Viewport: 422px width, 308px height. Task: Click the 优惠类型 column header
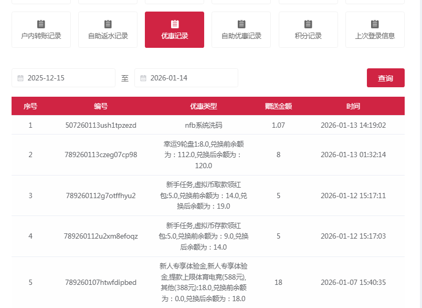(203, 106)
